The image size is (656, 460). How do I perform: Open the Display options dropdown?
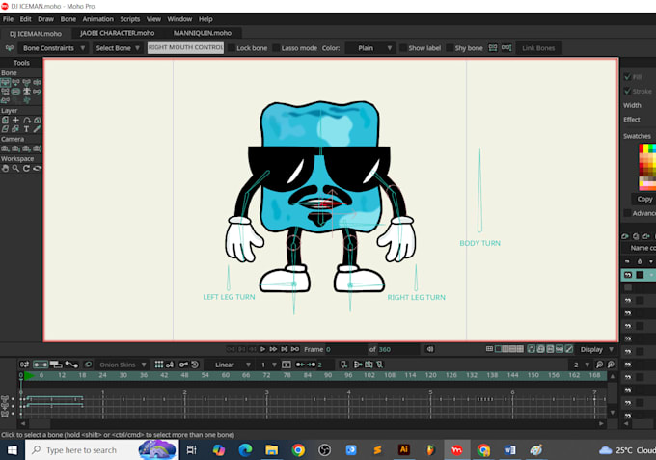(x=596, y=349)
